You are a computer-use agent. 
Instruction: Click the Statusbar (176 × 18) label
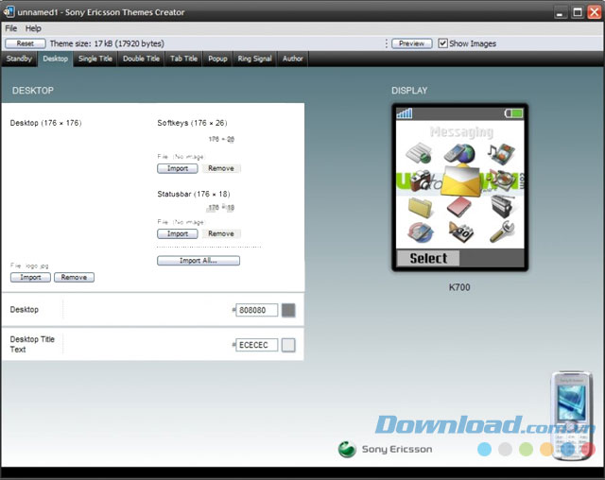pos(193,194)
